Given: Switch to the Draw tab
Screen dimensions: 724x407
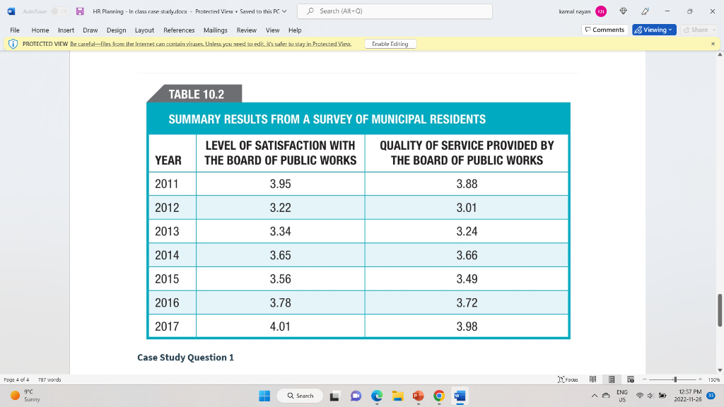Looking at the screenshot, I should click(x=90, y=30).
